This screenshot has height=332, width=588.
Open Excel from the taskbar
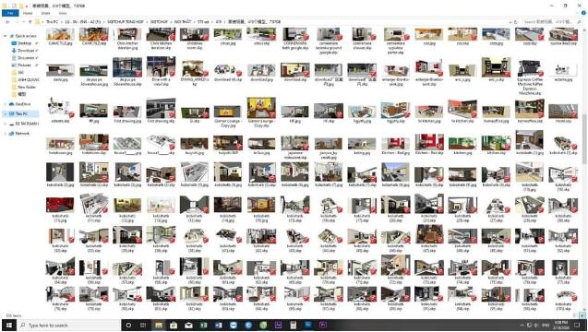[x=203, y=326]
